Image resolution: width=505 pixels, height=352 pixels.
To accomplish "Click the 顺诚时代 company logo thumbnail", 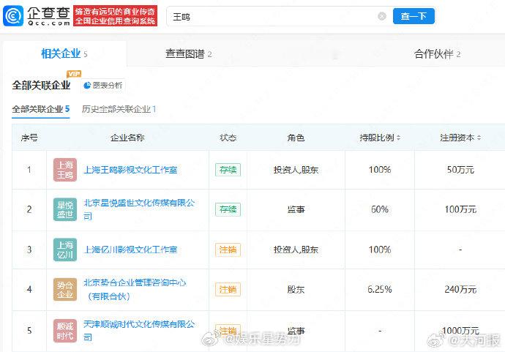I will [65, 331].
